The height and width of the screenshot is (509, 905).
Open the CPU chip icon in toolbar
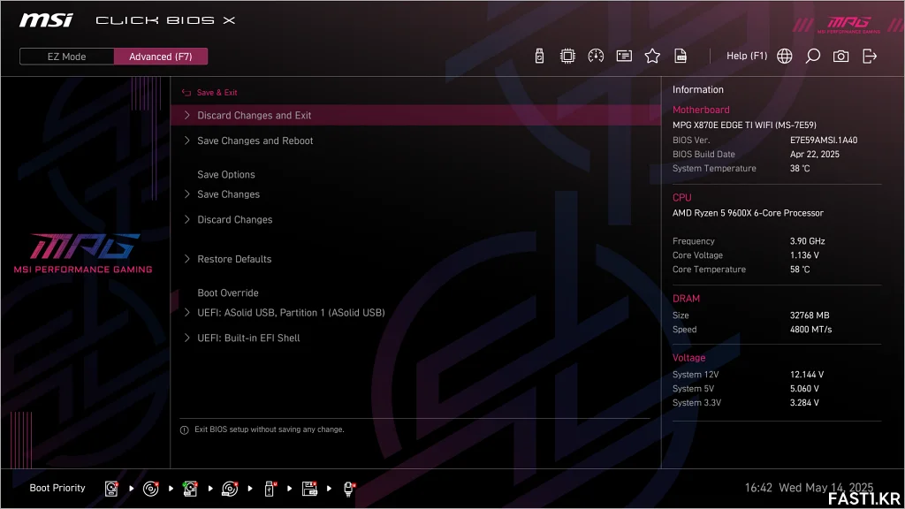coord(567,56)
